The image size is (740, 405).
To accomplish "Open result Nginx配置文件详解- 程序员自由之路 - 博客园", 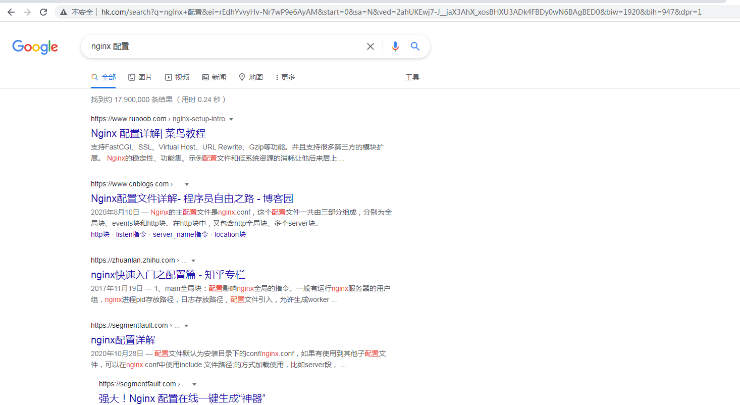I will pos(192,198).
